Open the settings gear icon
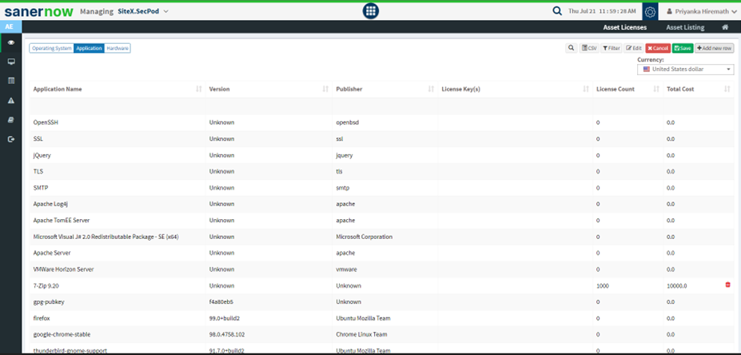 [650, 11]
